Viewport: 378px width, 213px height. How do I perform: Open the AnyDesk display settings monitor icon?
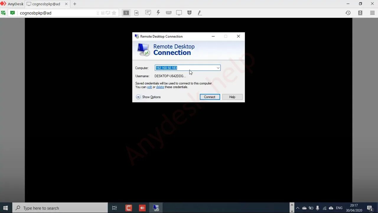click(179, 13)
